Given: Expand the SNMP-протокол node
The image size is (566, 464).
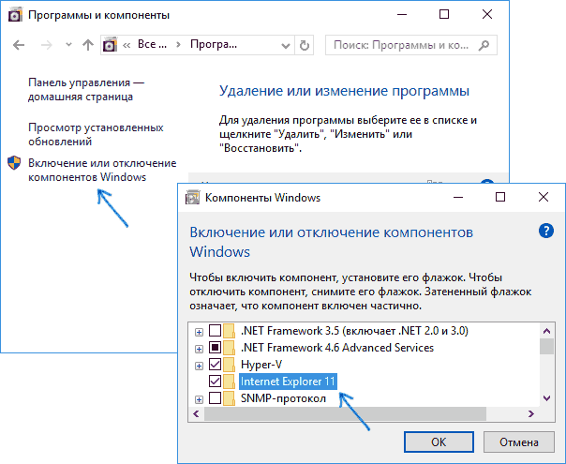Looking at the screenshot, I should 199,399.
